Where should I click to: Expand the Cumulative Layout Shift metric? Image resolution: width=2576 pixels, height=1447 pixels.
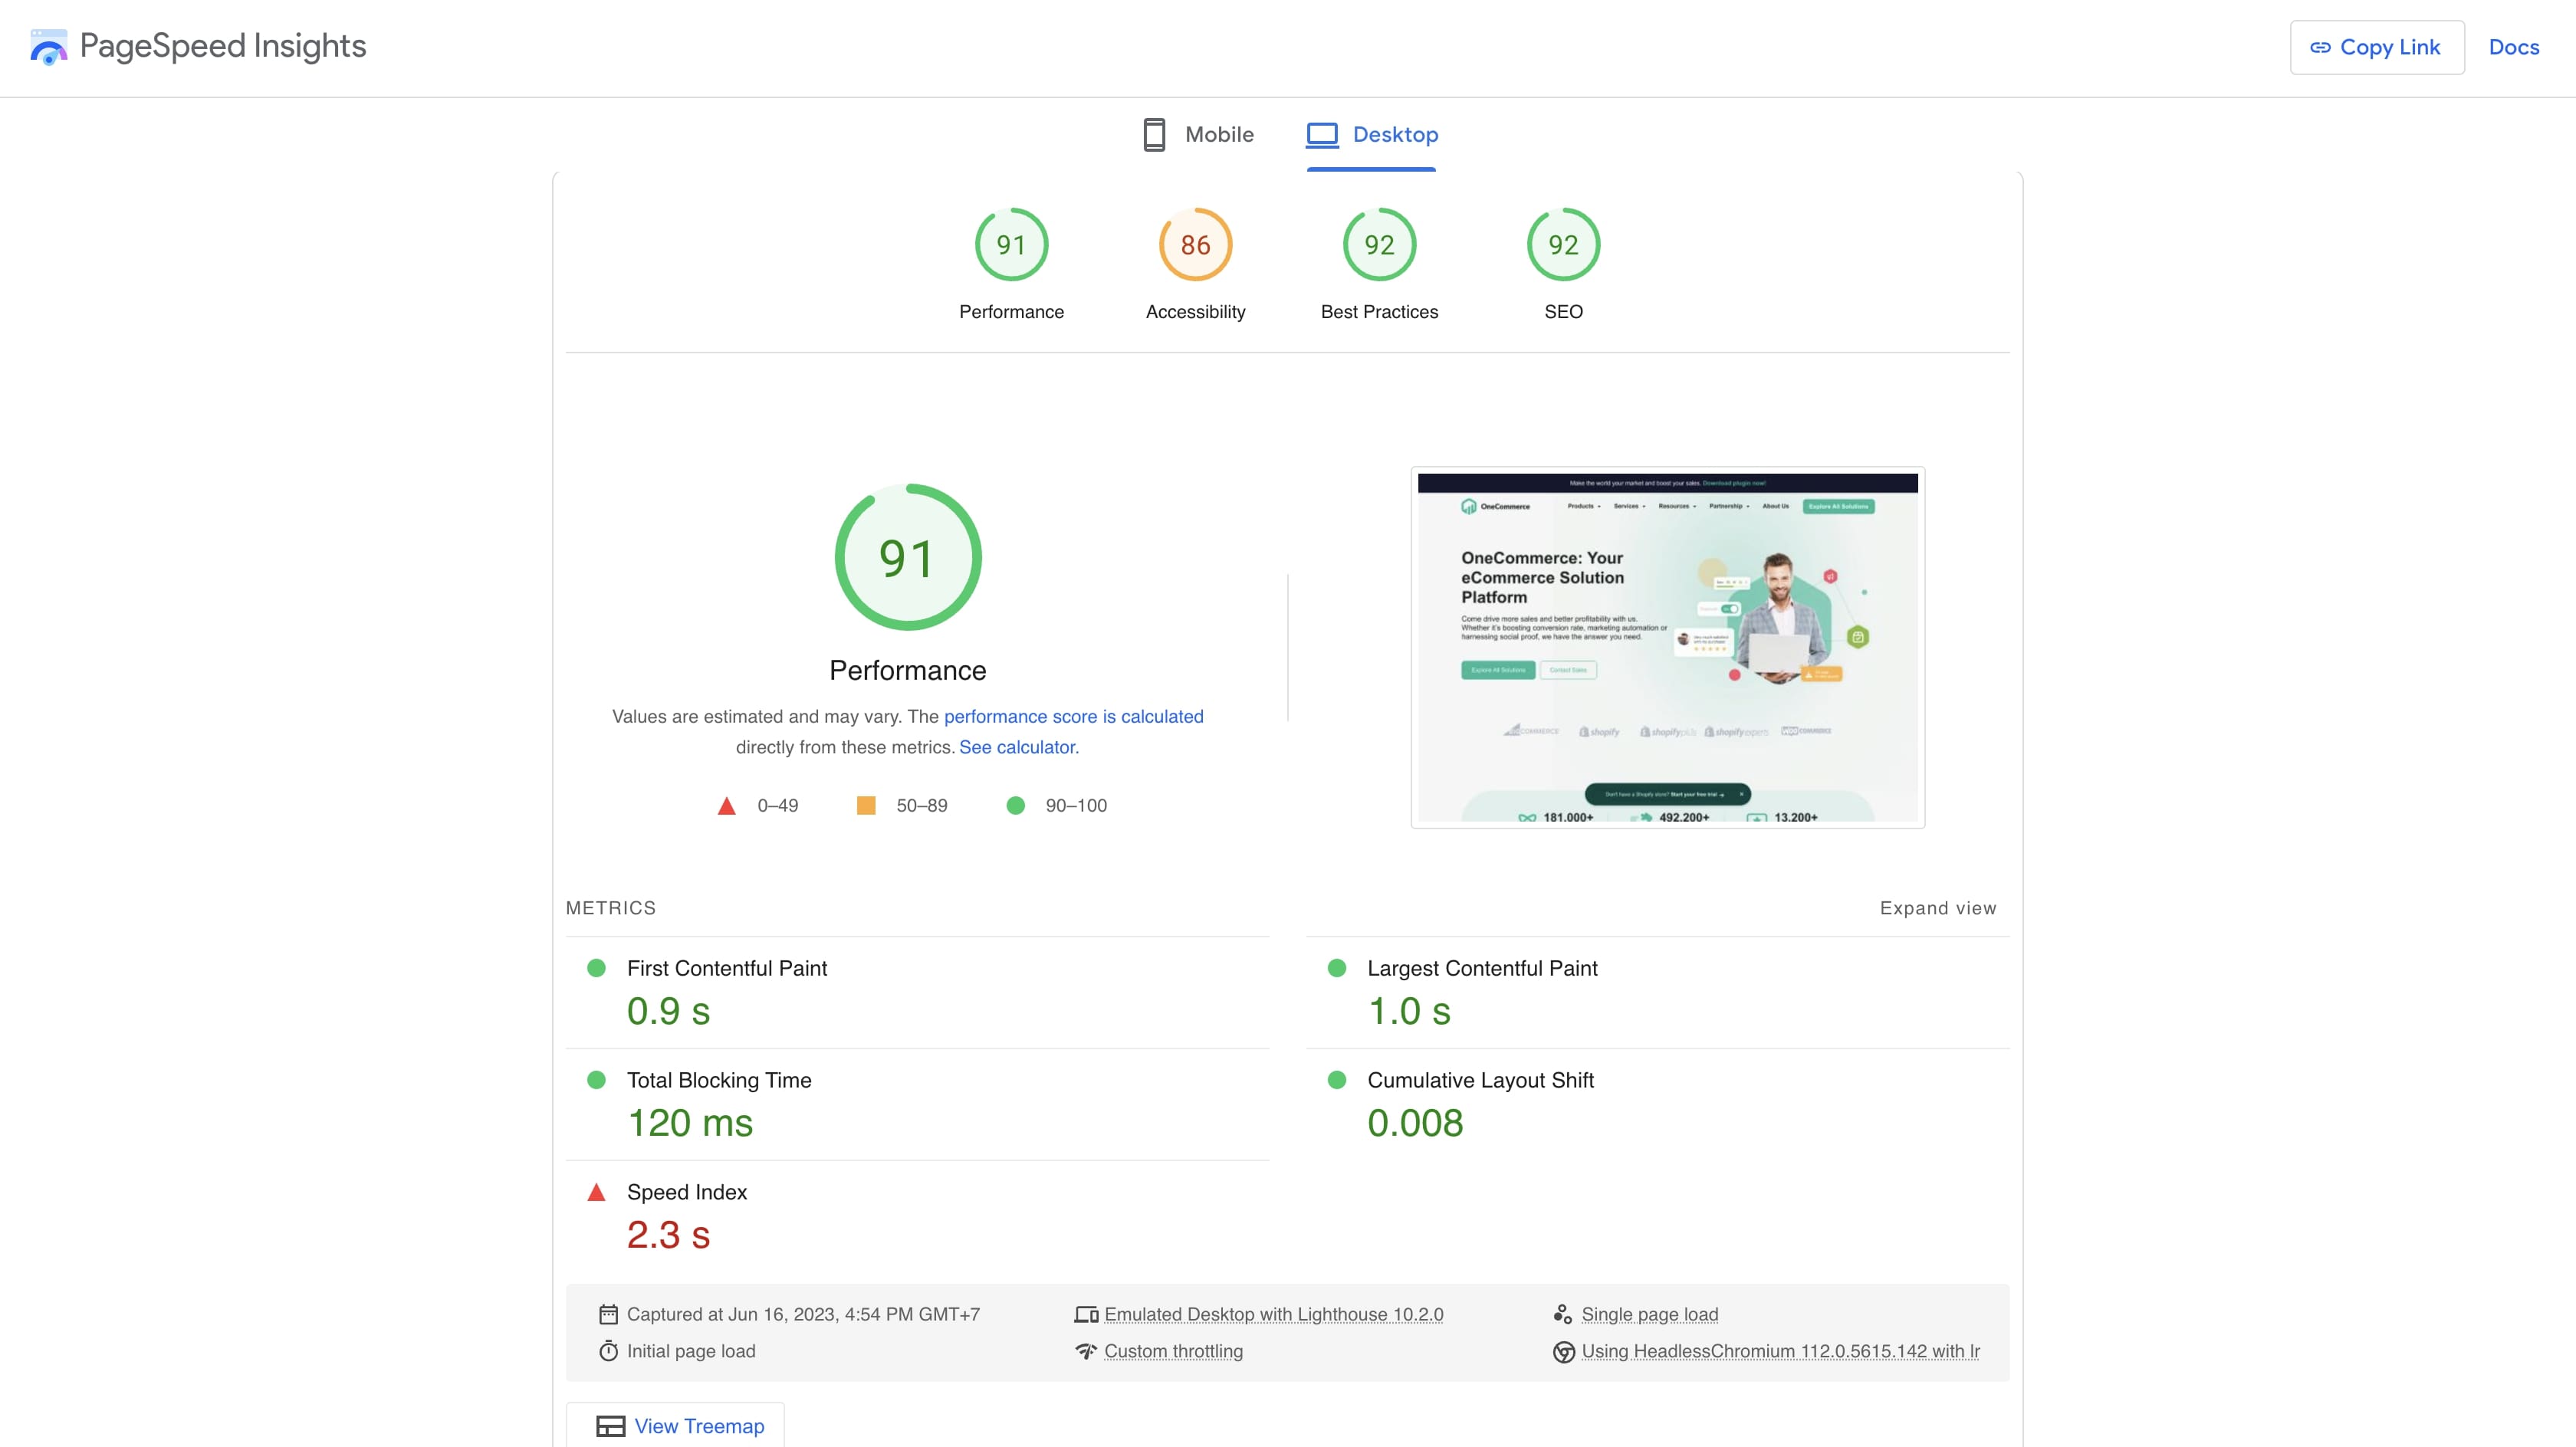(x=1657, y=1104)
